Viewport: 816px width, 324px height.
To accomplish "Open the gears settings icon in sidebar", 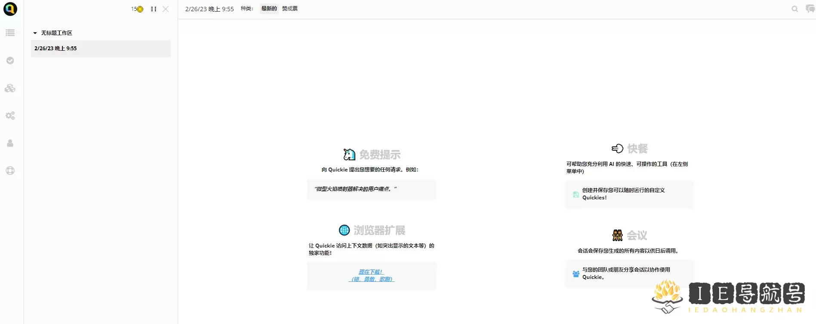I will tap(10, 116).
